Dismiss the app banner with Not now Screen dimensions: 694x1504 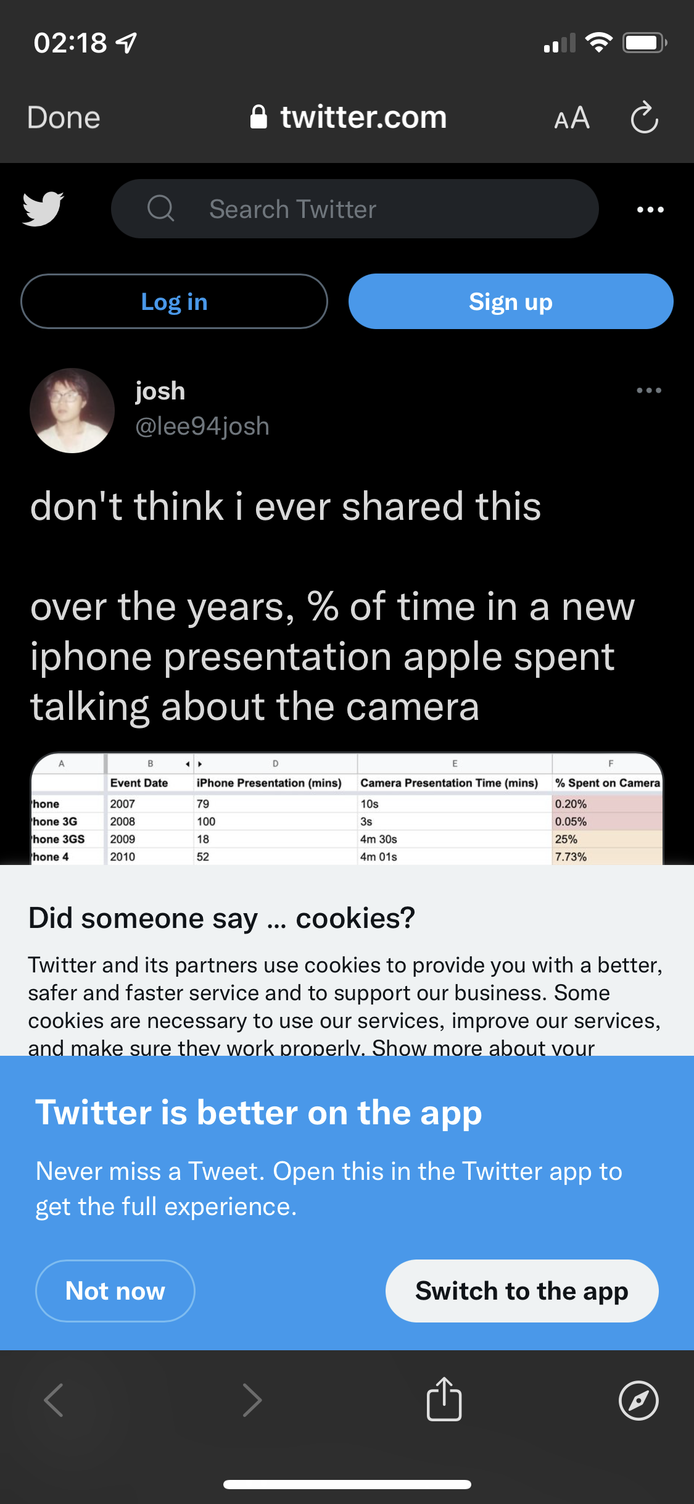pos(115,1291)
